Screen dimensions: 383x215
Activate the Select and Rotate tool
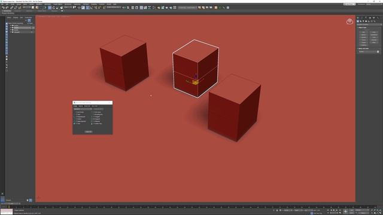tap(54, 8)
